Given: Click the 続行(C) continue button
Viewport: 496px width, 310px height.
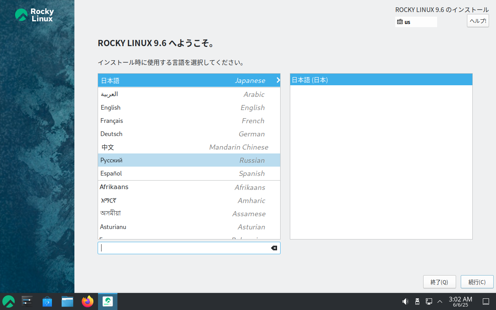Looking at the screenshot, I should pos(477,282).
